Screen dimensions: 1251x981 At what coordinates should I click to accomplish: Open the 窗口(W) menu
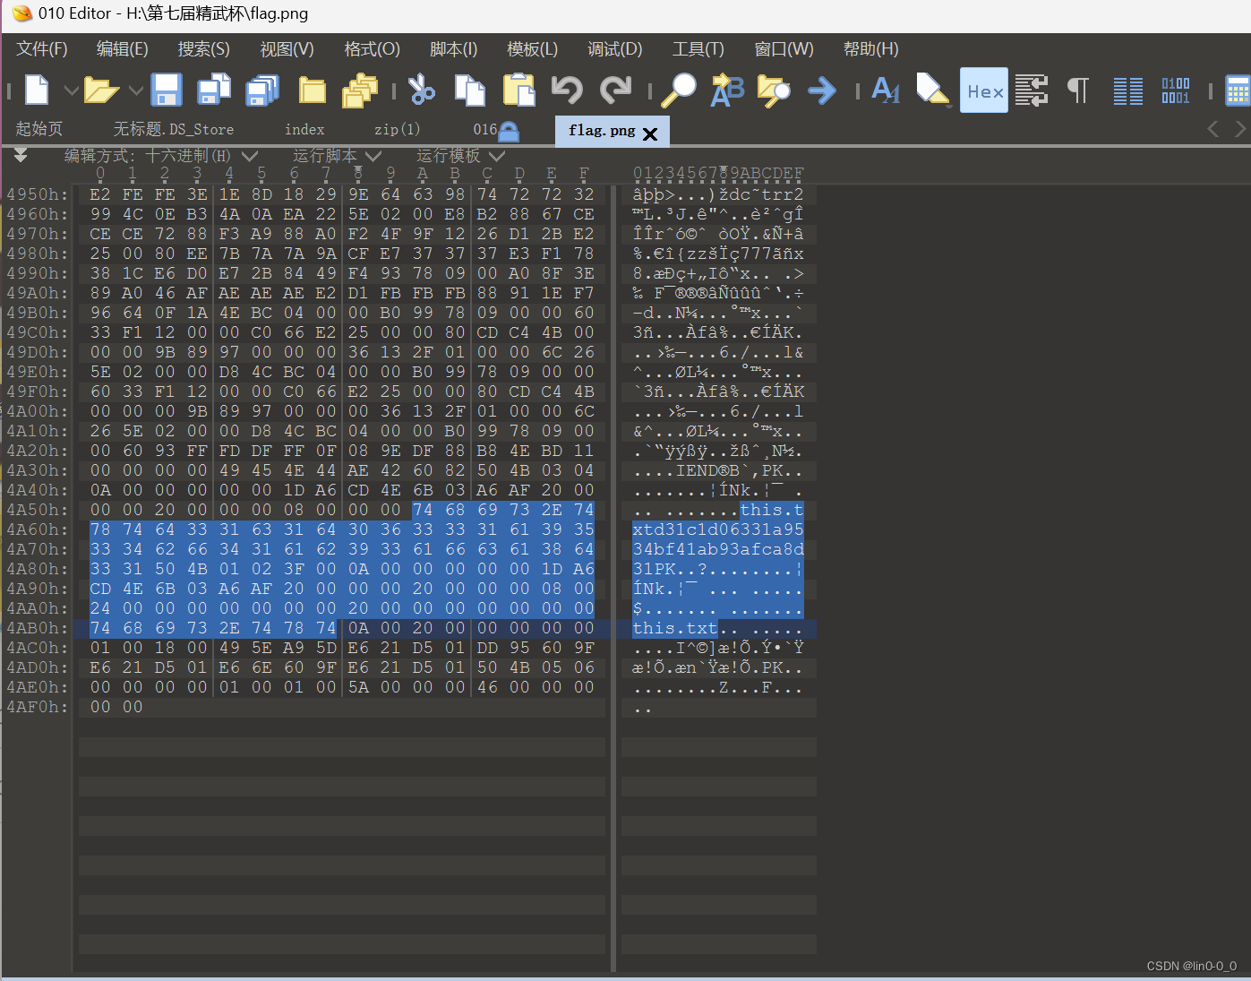(x=784, y=49)
